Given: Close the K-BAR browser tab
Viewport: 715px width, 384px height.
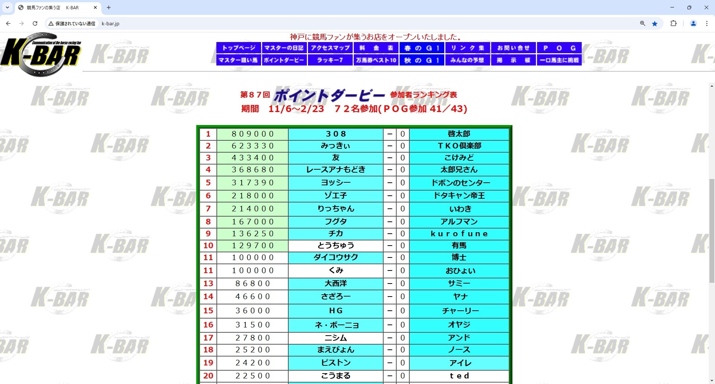Looking at the screenshot, I should (95, 7).
